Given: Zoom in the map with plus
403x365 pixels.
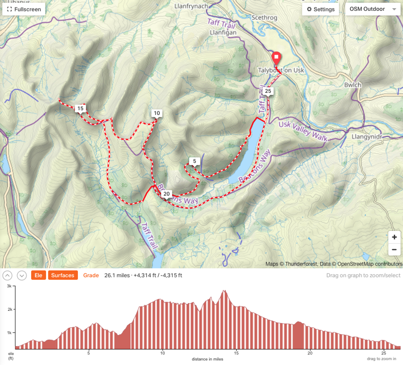Looking at the screenshot, I should (x=394, y=237).
